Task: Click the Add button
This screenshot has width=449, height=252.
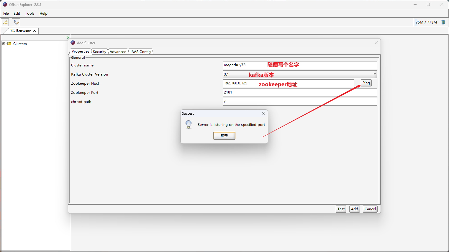Action: click(x=355, y=209)
